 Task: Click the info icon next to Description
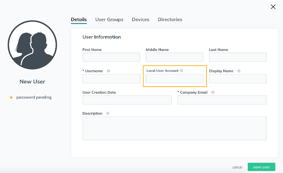point(108,114)
